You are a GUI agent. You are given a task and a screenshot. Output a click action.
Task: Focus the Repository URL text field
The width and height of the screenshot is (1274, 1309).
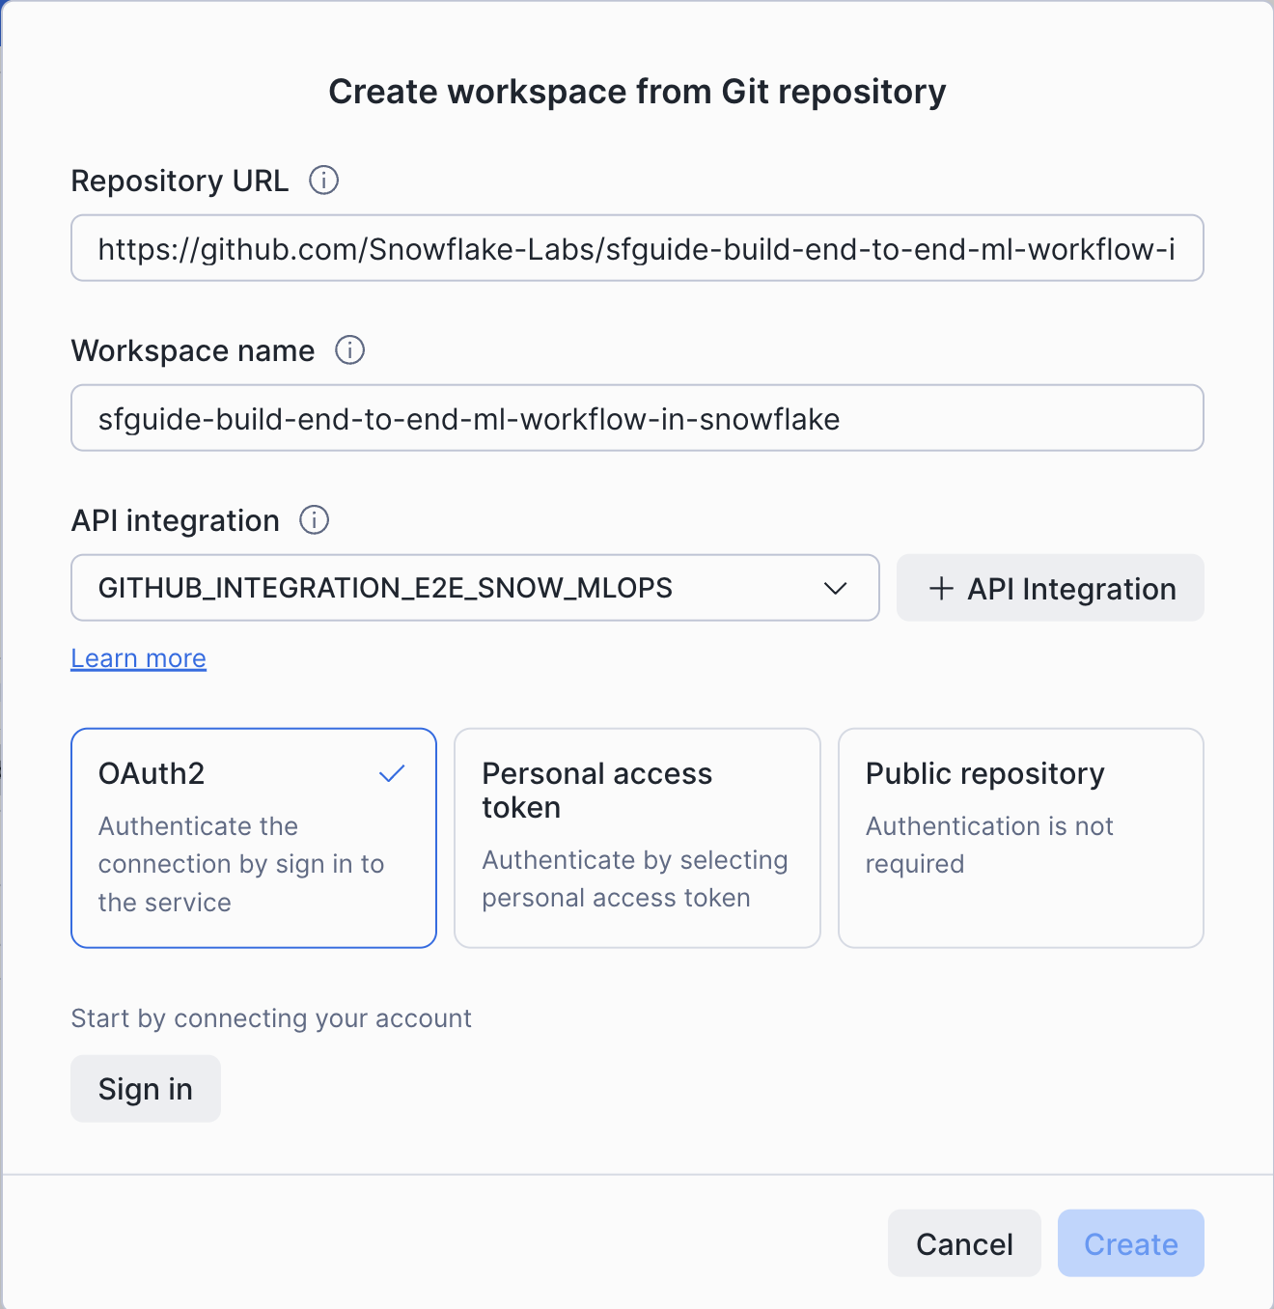636,249
